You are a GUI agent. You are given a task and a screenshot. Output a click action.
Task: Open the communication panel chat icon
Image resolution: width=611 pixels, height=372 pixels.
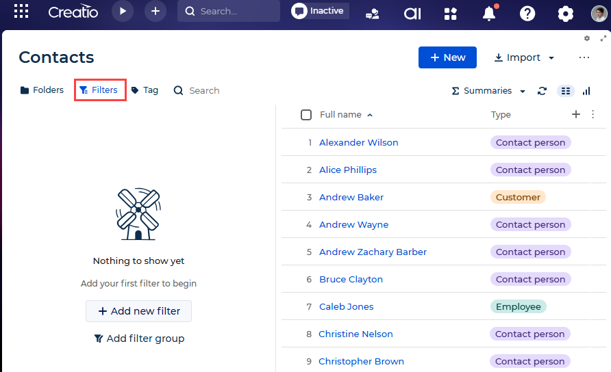373,14
